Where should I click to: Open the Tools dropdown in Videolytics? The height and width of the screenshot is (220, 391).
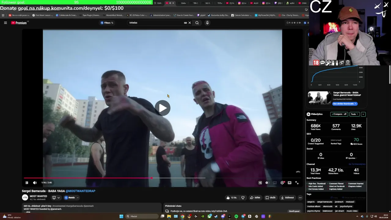point(354,114)
